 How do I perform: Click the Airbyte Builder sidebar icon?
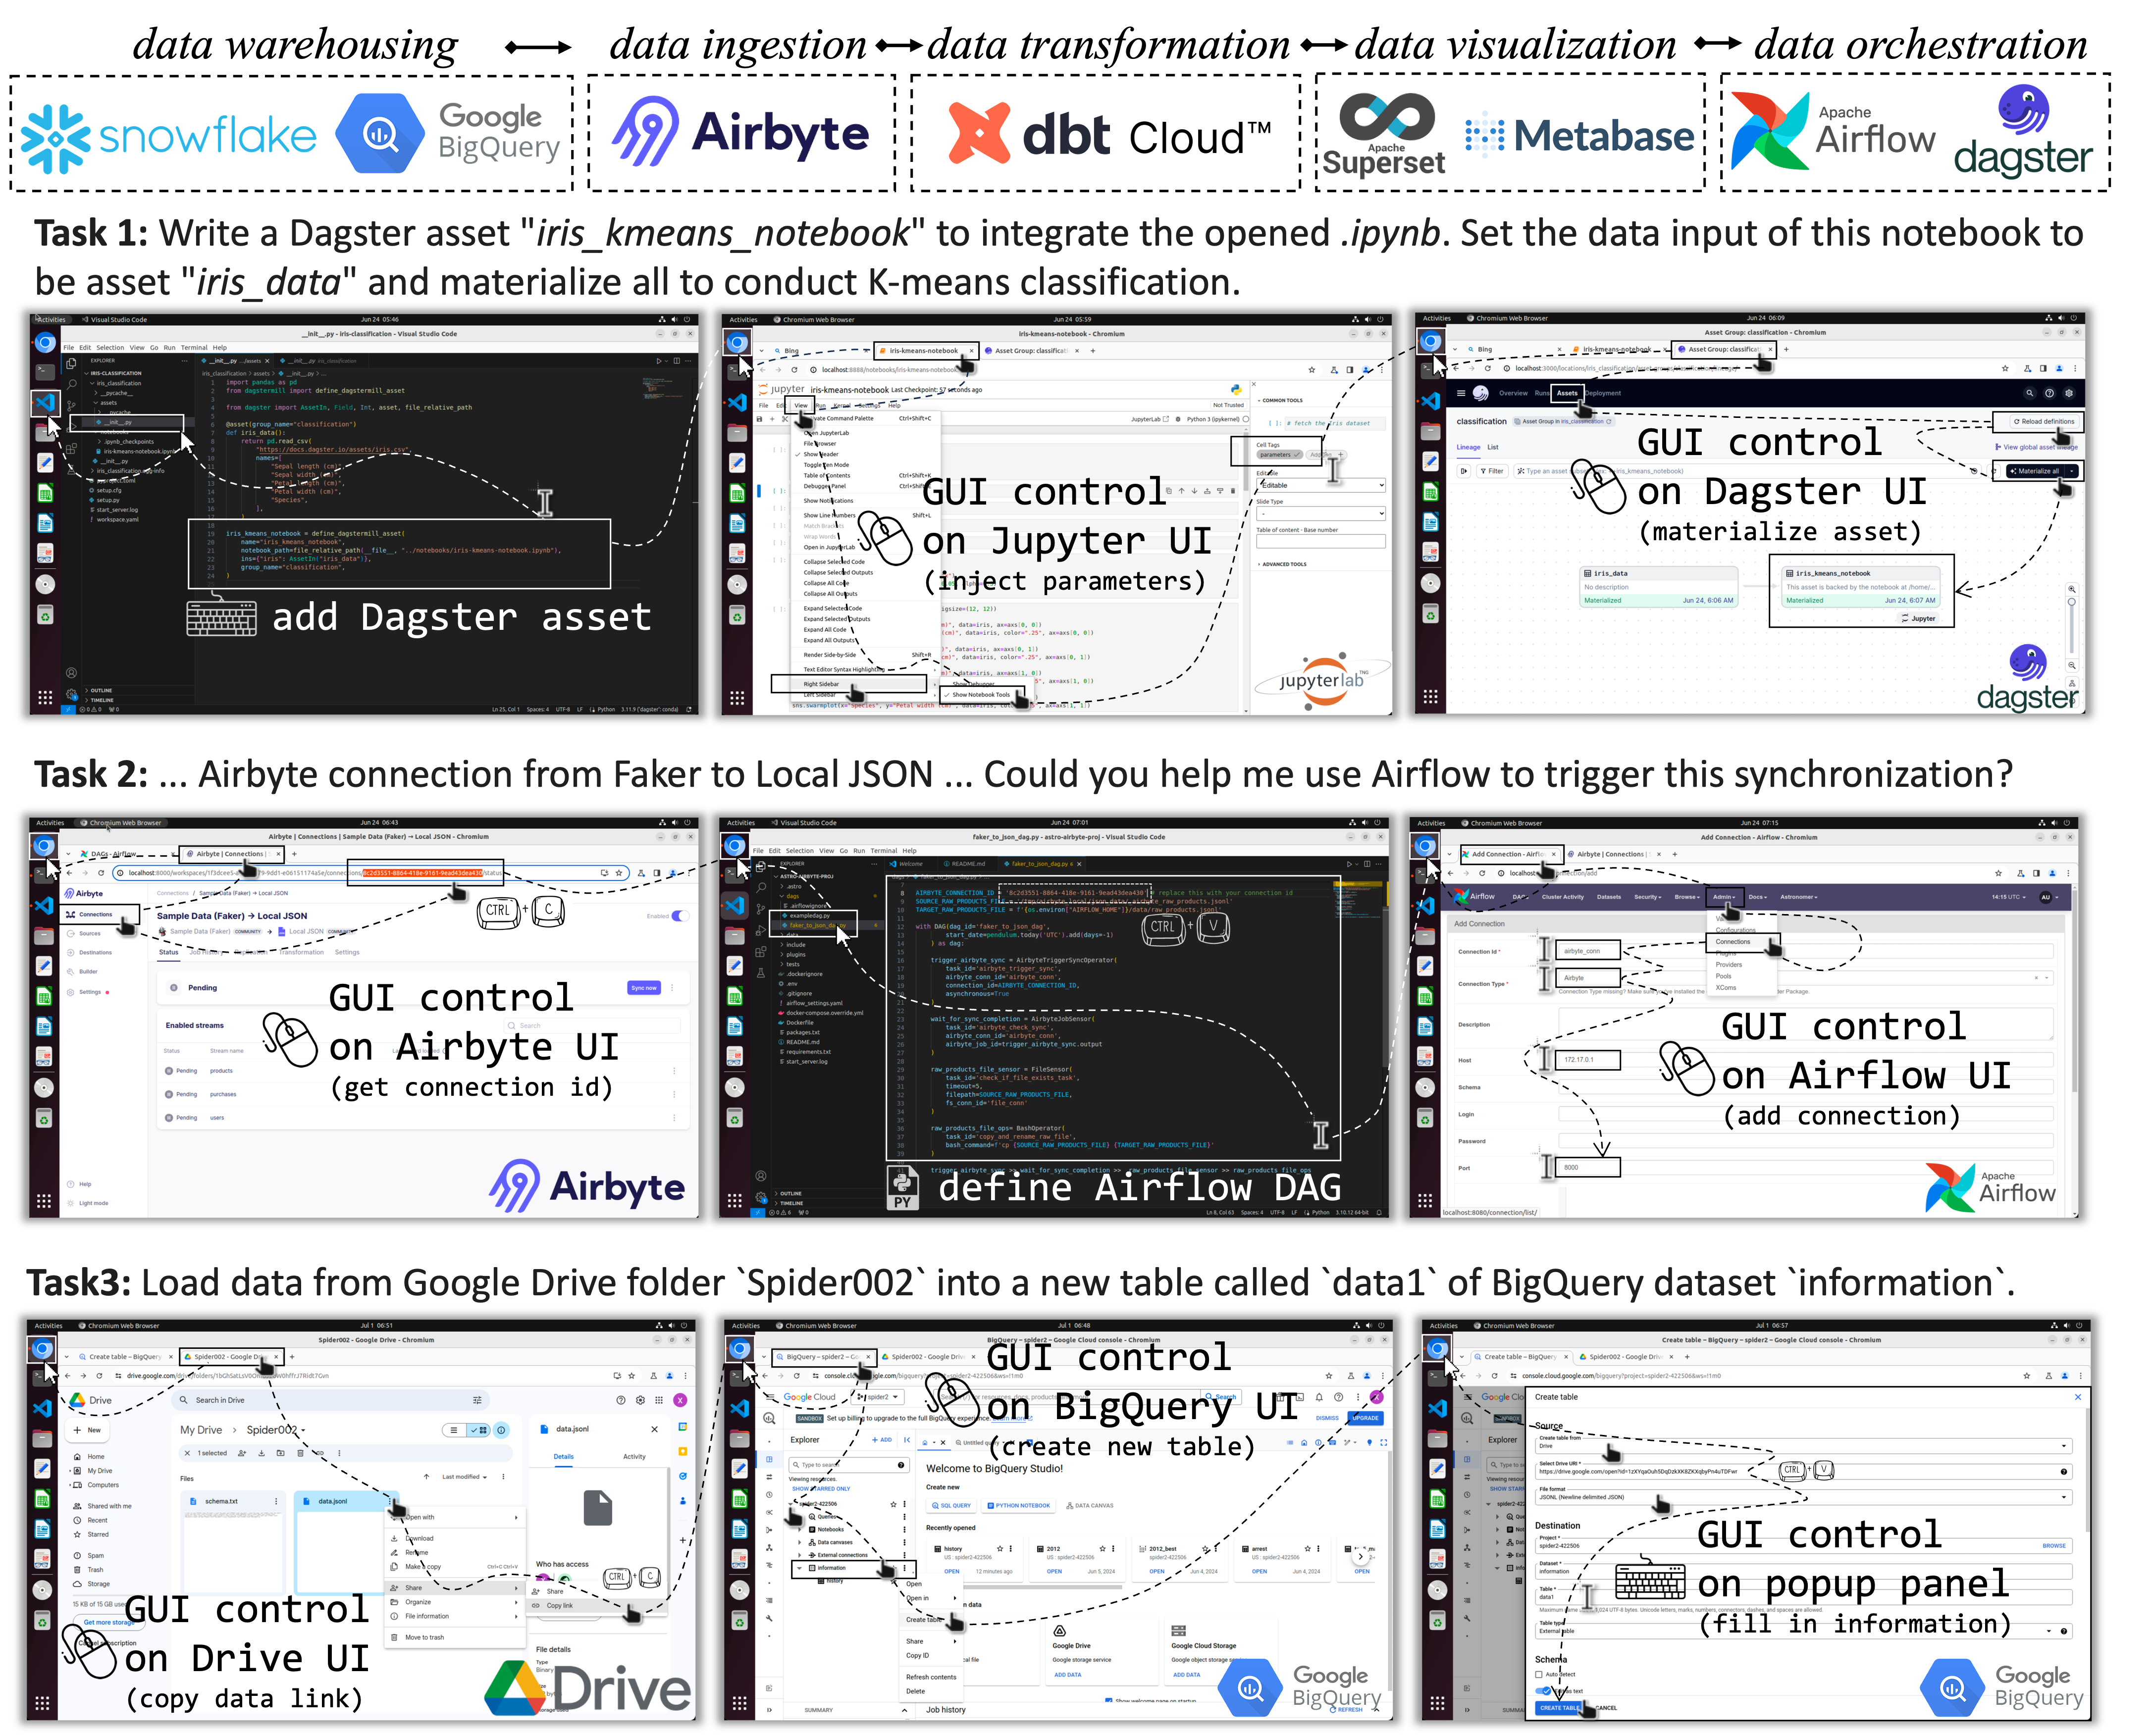[70, 971]
